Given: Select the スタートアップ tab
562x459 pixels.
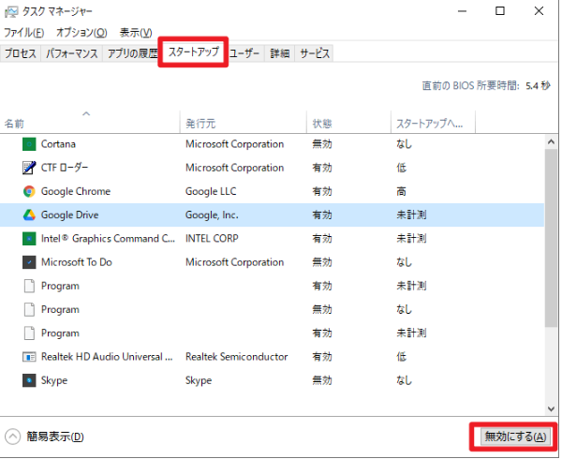Looking at the screenshot, I should [x=194, y=52].
